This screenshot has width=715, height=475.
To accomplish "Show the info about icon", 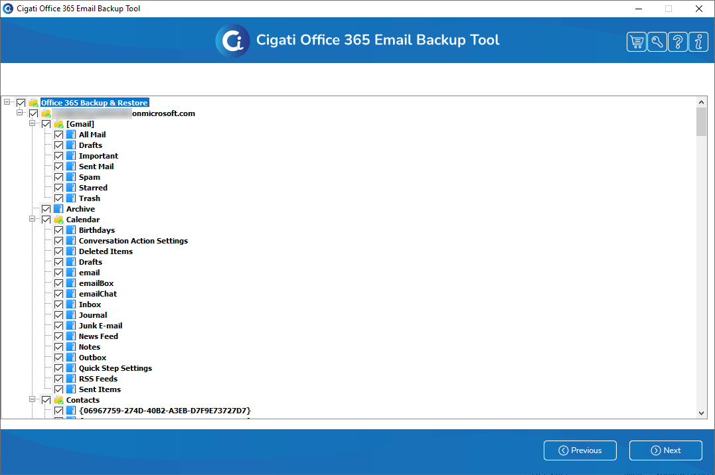I will click(698, 42).
